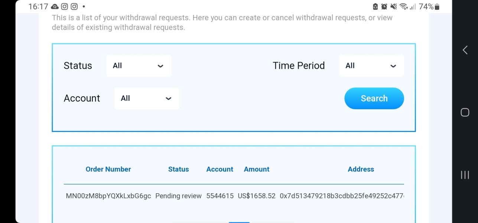The width and height of the screenshot is (478, 223).
Task: Tap the muted sound status icon
Action: tap(393, 7)
